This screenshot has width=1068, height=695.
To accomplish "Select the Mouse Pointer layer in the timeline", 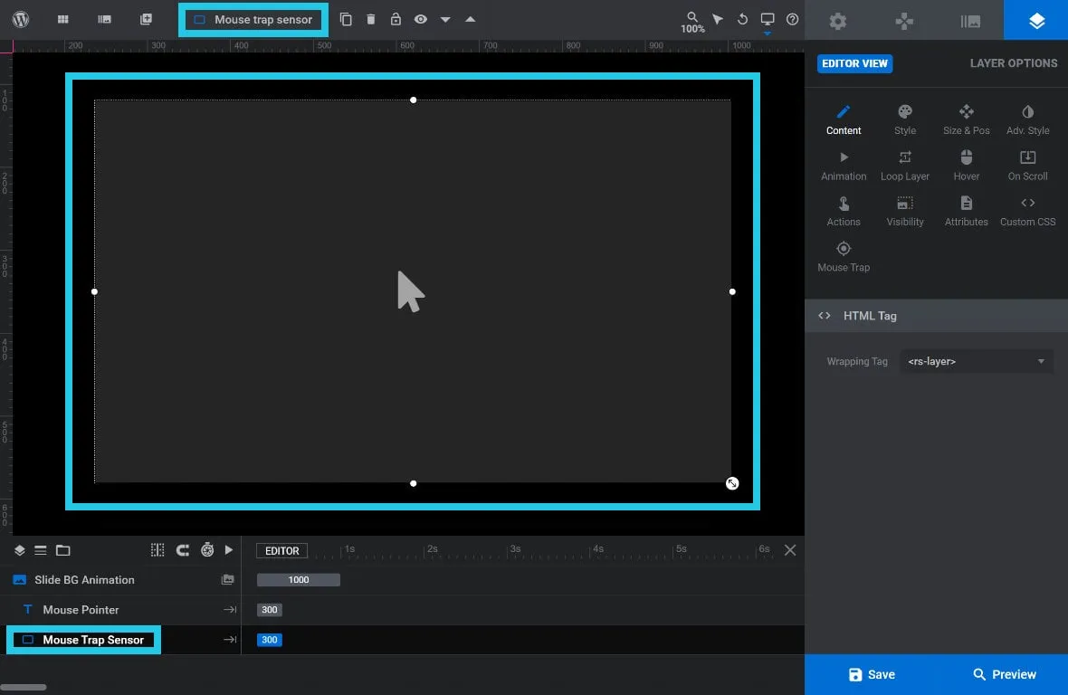I will pyautogui.click(x=81, y=609).
